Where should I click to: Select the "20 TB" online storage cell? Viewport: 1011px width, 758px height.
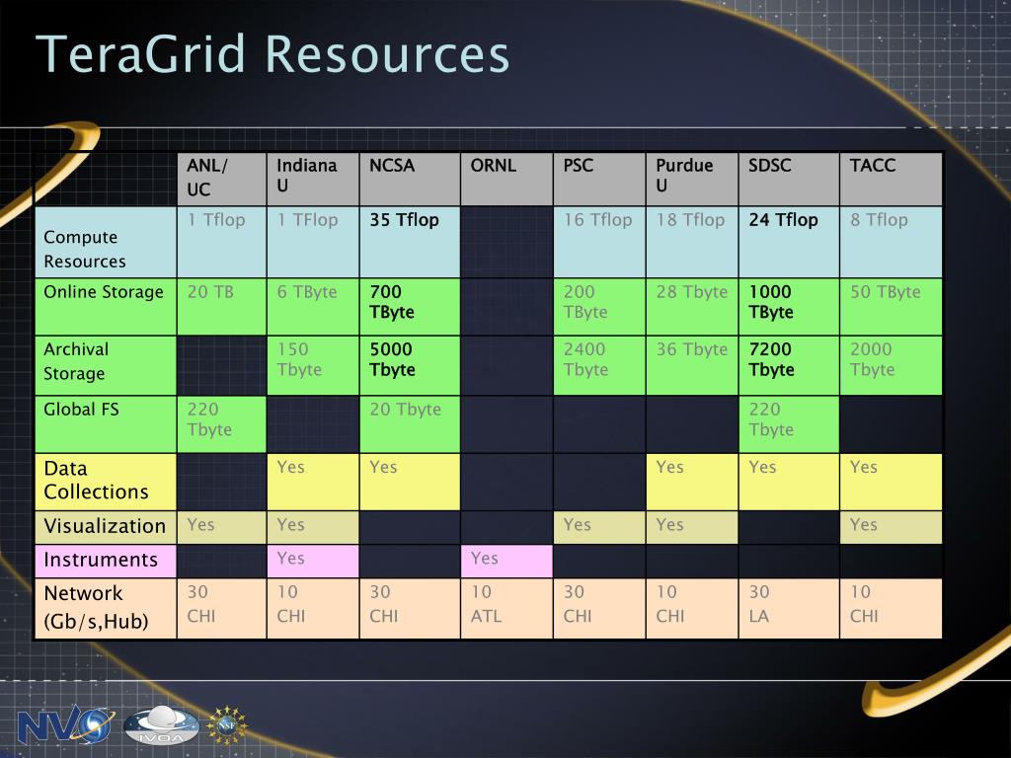[x=222, y=307]
